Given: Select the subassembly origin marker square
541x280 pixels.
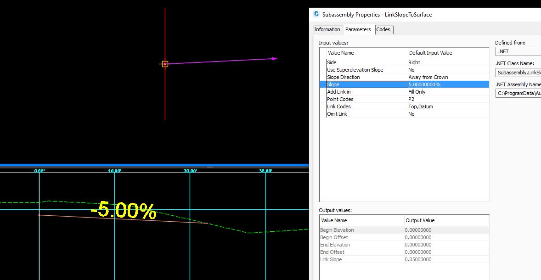Looking at the screenshot, I should point(165,64).
